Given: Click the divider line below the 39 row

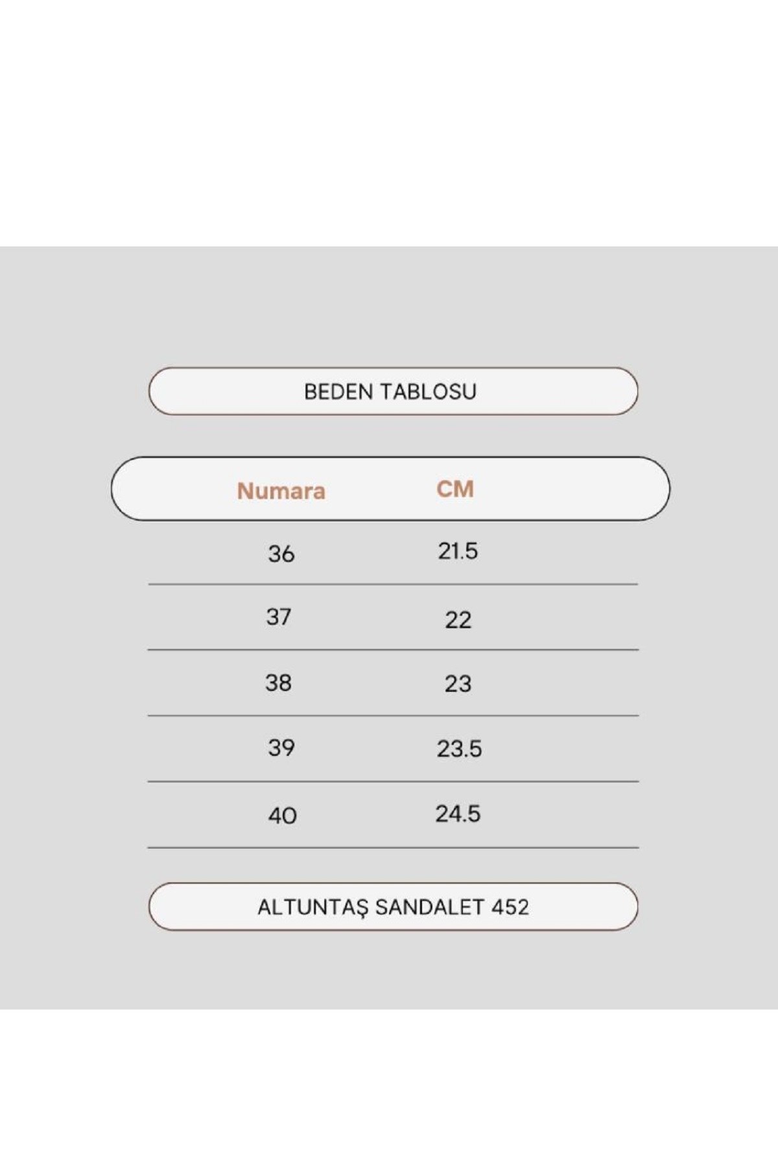Looking at the screenshot, I should (393, 781).
